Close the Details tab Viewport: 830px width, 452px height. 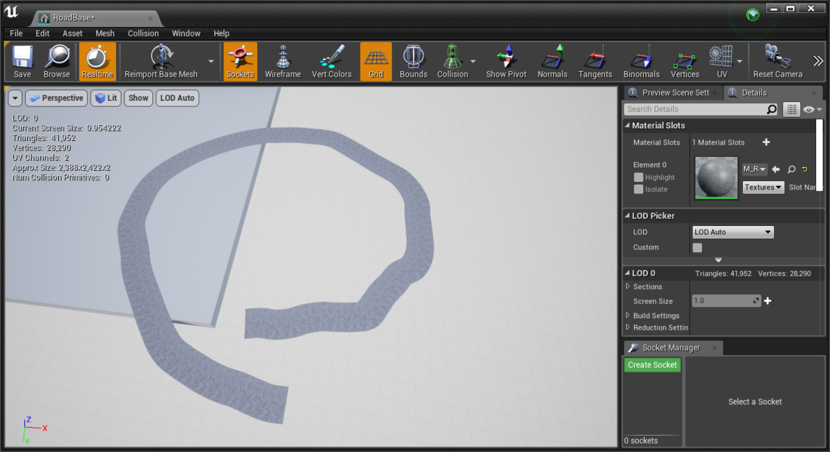tap(815, 93)
